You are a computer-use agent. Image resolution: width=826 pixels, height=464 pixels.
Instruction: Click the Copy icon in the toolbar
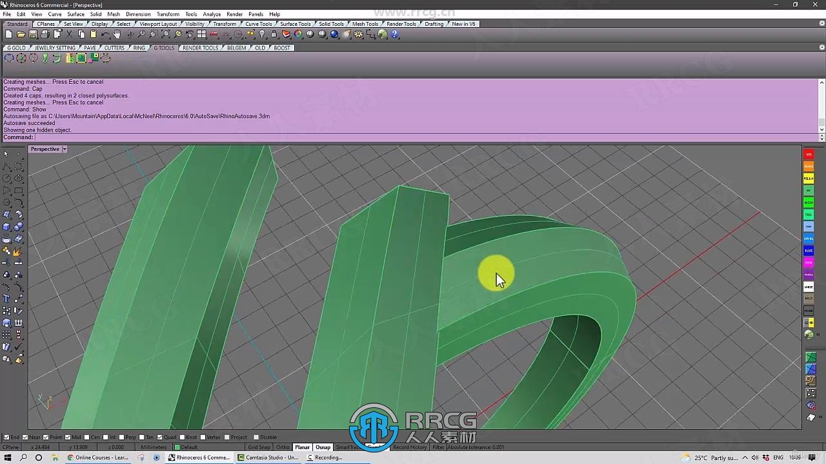pos(81,34)
